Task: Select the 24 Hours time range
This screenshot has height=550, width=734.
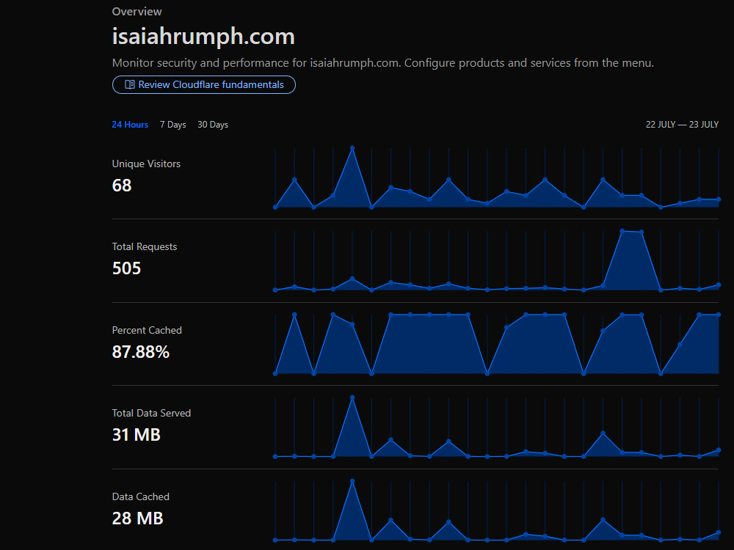Action: (x=130, y=125)
